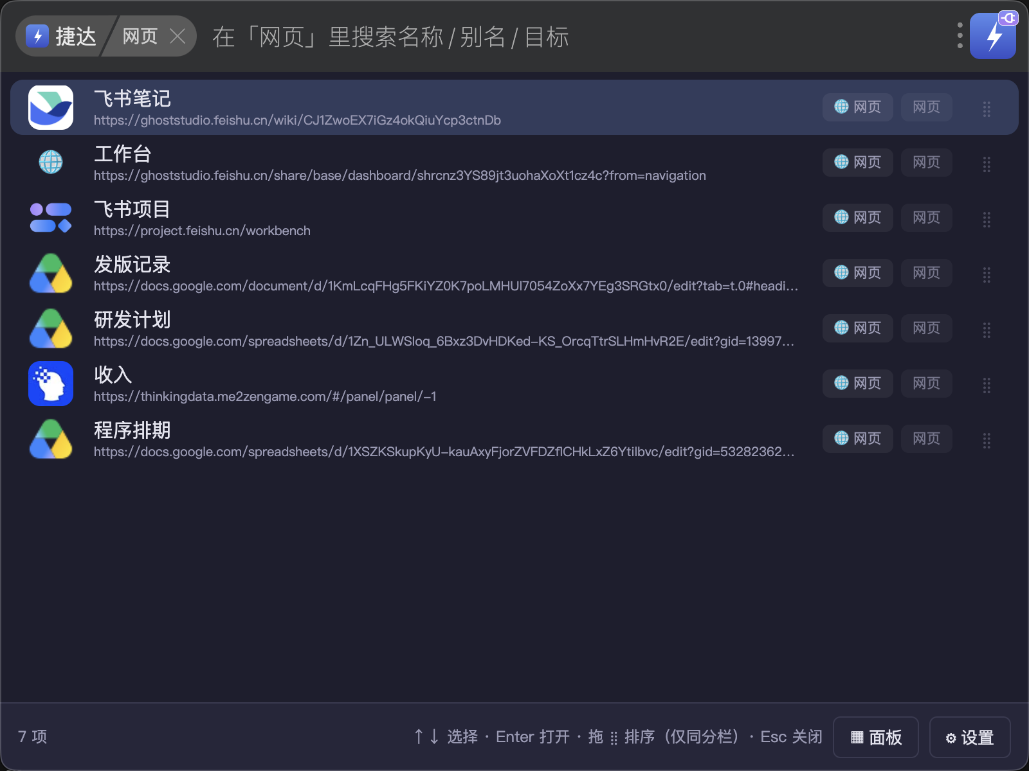This screenshot has height=771, width=1029.
Task: Click the drag handle for 收入 row
Action: tap(987, 385)
